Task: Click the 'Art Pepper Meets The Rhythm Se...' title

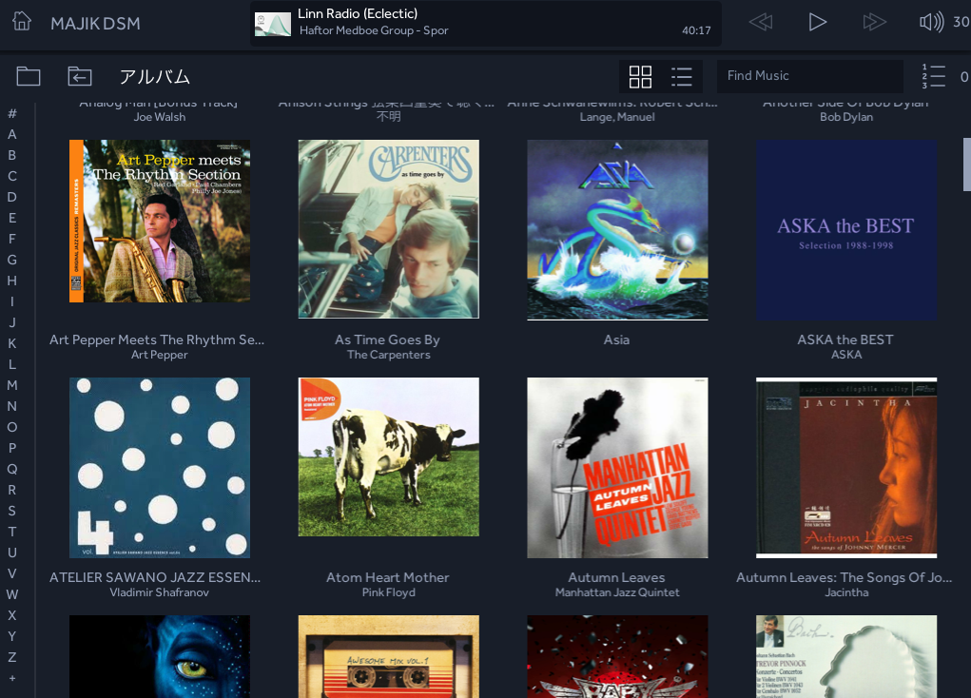Action: [x=157, y=339]
